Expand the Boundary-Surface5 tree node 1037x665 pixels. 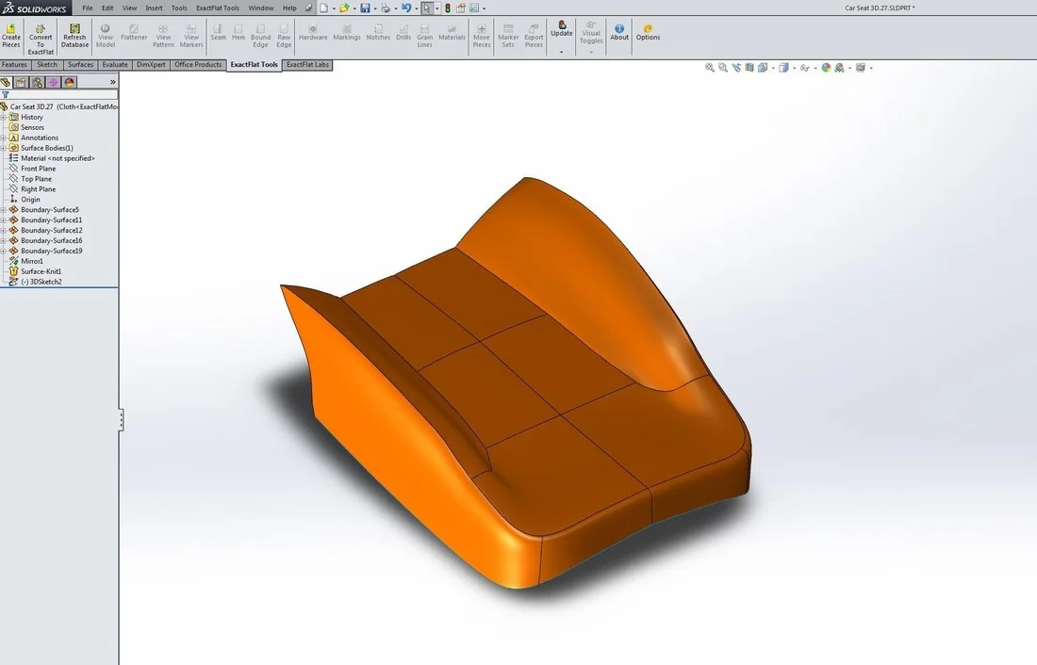pyautogui.click(x=4, y=209)
